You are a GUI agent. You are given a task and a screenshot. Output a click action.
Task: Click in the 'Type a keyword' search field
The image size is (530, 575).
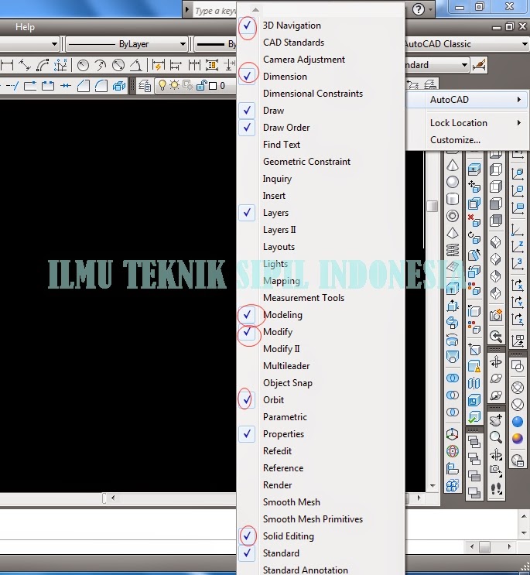click(214, 11)
